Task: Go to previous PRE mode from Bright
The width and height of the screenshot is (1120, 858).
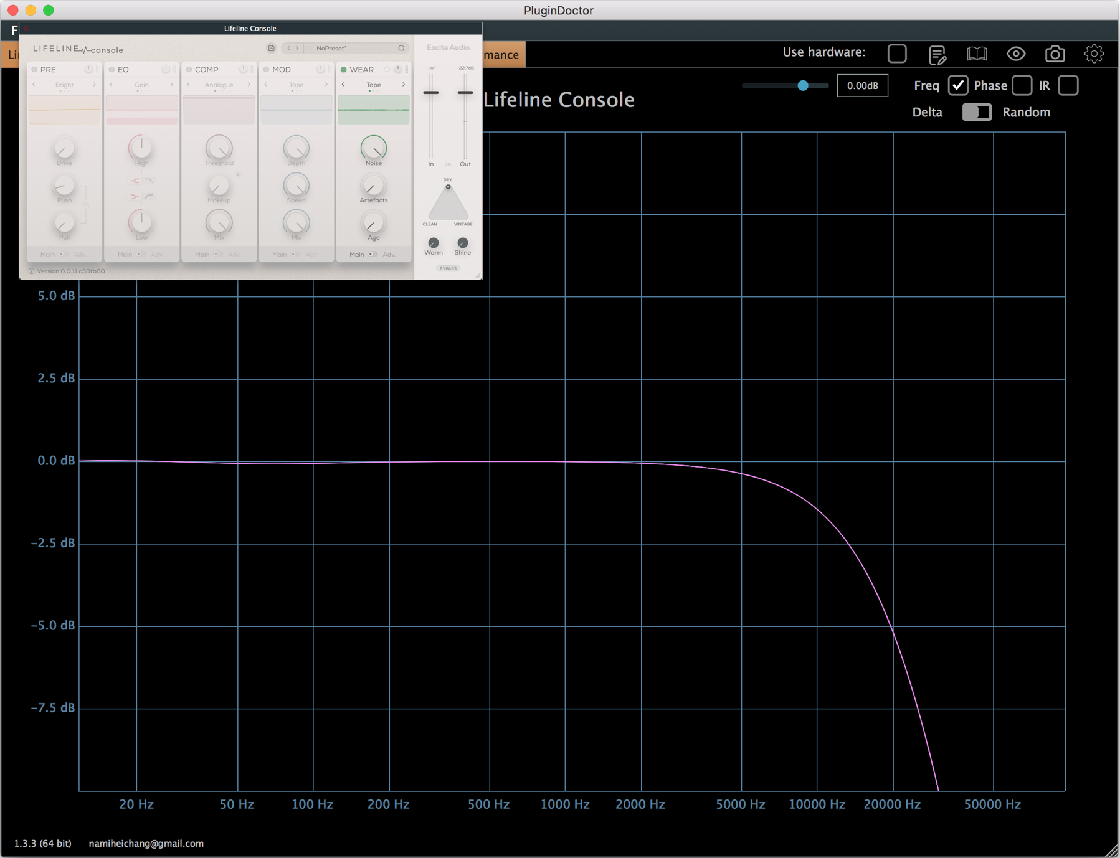Action: 34,85
